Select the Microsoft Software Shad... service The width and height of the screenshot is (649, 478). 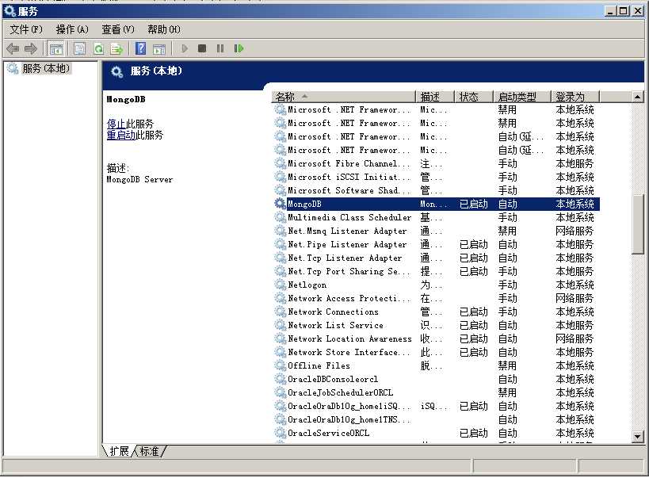pos(349,190)
